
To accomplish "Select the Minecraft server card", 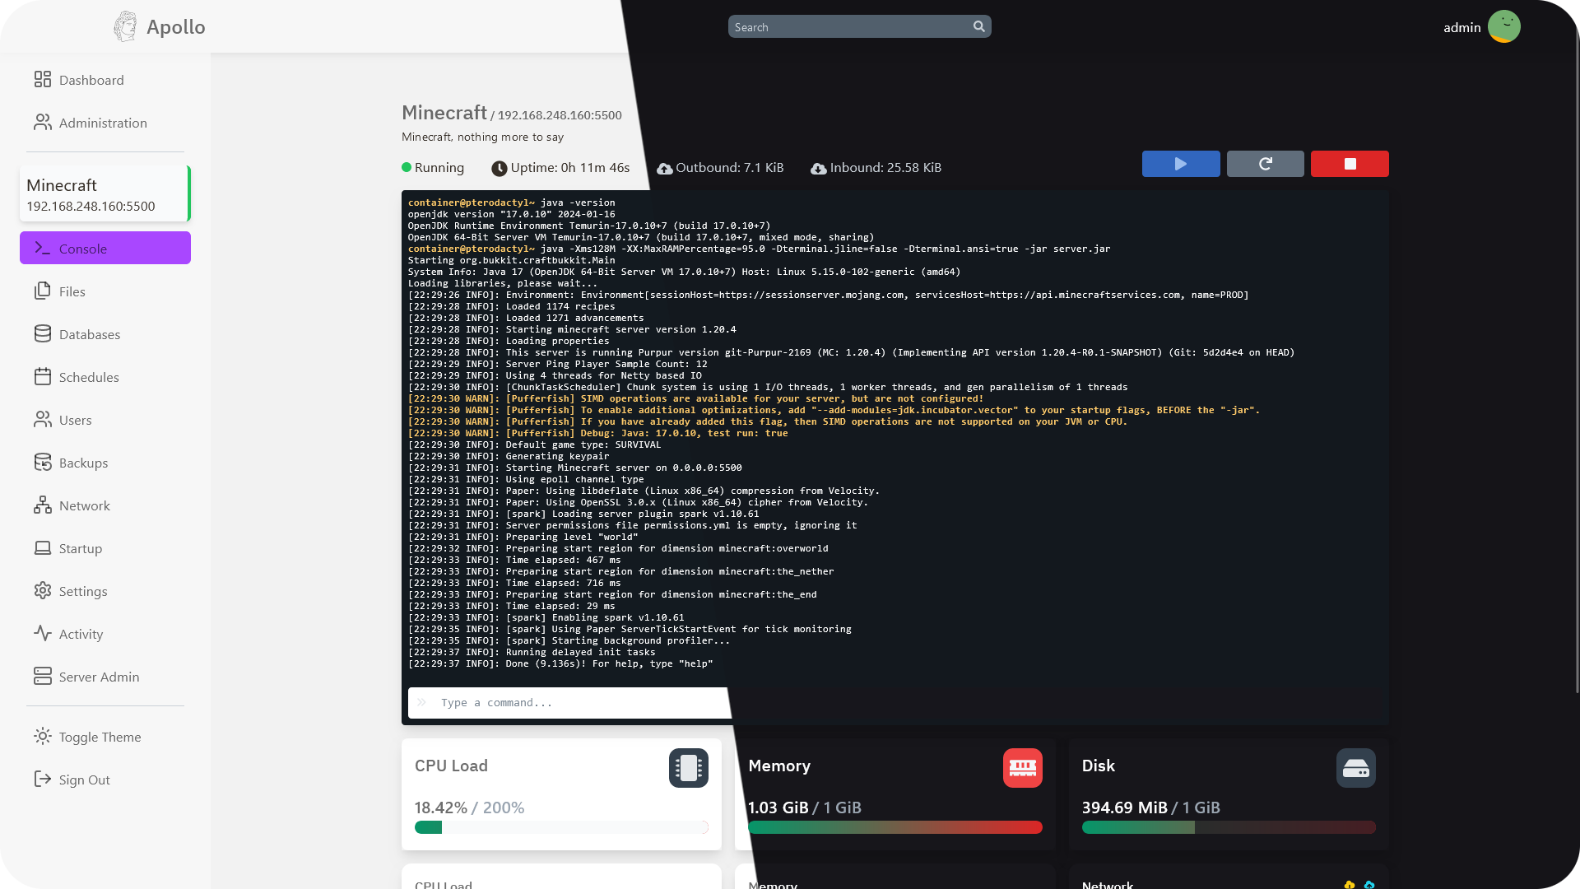I will pyautogui.click(x=105, y=194).
